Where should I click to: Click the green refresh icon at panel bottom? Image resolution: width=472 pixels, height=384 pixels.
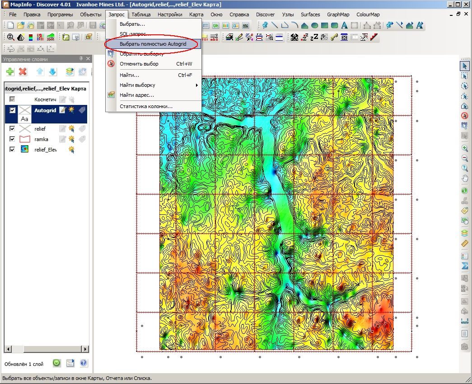[56, 363]
